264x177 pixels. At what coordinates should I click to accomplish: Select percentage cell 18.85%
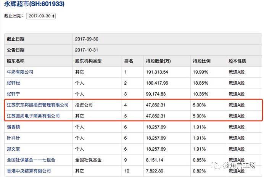point(200,83)
